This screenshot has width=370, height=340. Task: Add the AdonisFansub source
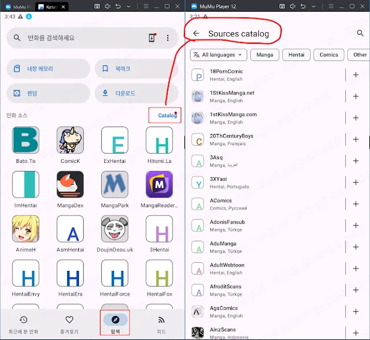point(356,225)
